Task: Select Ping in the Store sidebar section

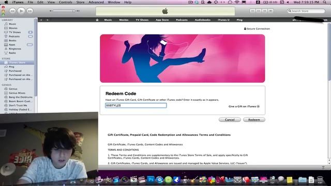Action: [x=11, y=67]
